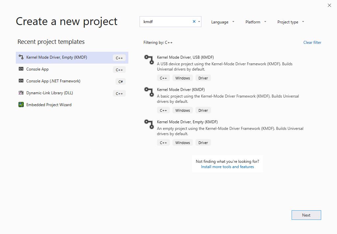The image size is (337, 234).
Task: Click the C++ tag under Empty (KMDF) result
Action: click(x=163, y=142)
